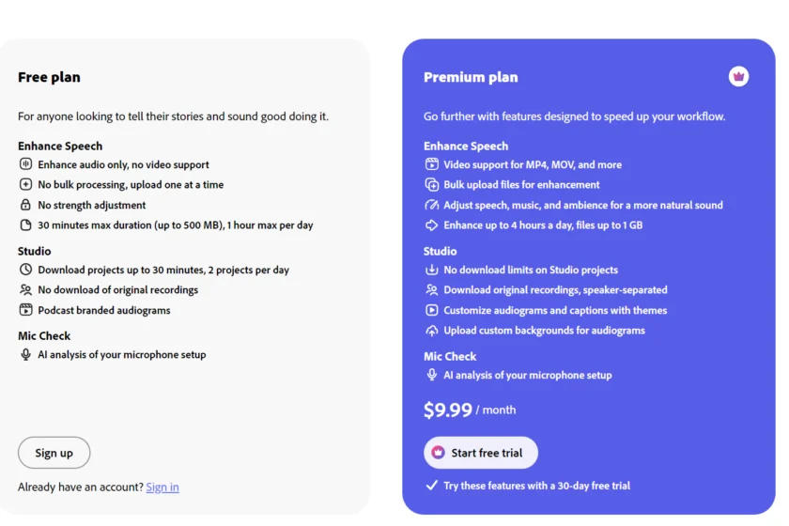Screen dimensions: 789x526
Task: Click the lock icon beside No strength adjustment
Action: 25,205
